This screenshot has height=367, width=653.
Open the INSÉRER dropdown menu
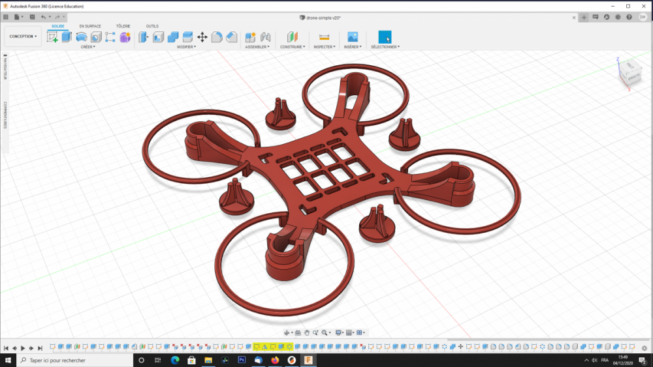(x=353, y=47)
